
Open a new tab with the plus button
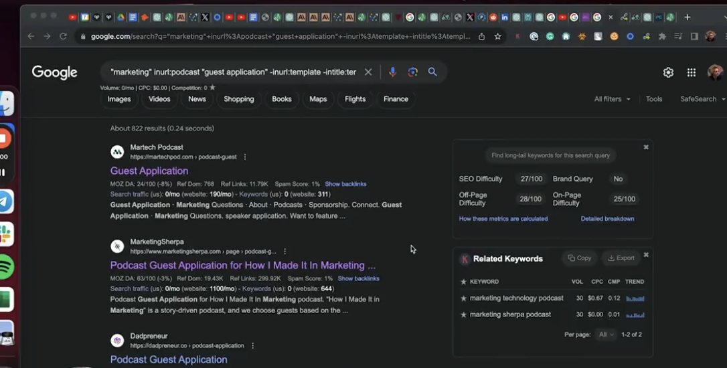pyautogui.click(x=687, y=17)
